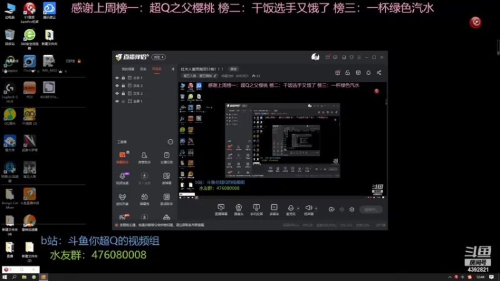Image resolution: width=500 pixels, height=281 pixels.
Task: Hide the 全屏 1 source layer
Action: tap(117, 101)
